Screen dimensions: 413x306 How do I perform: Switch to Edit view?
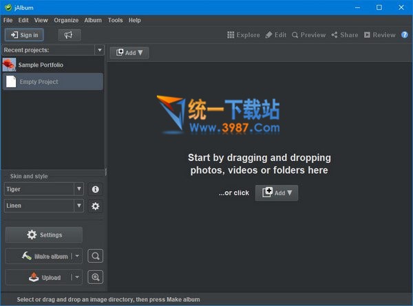[276, 35]
